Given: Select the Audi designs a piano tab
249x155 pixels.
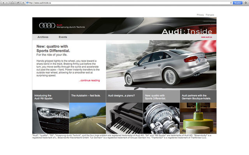Looking at the screenshot, I should (124, 96).
